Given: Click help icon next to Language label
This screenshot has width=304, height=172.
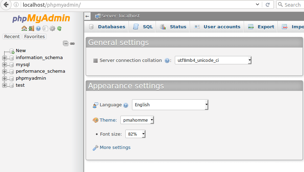Looking at the screenshot, I should tap(126, 105).
